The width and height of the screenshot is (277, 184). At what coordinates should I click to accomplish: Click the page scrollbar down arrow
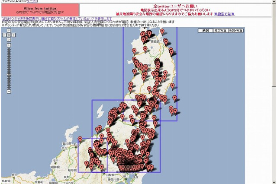click(274, 182)
